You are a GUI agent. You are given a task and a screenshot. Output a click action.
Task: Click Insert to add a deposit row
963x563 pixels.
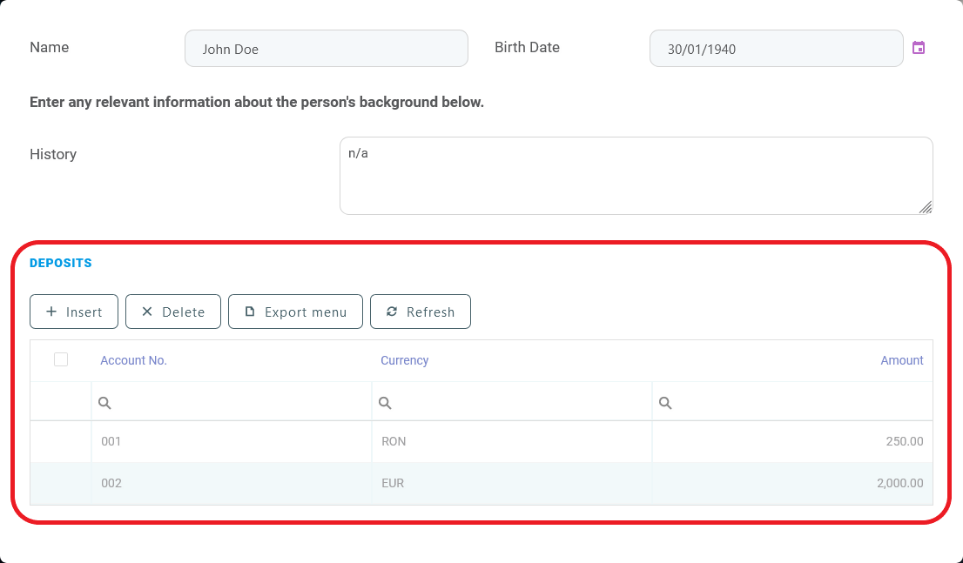click(x=74, y=311)
